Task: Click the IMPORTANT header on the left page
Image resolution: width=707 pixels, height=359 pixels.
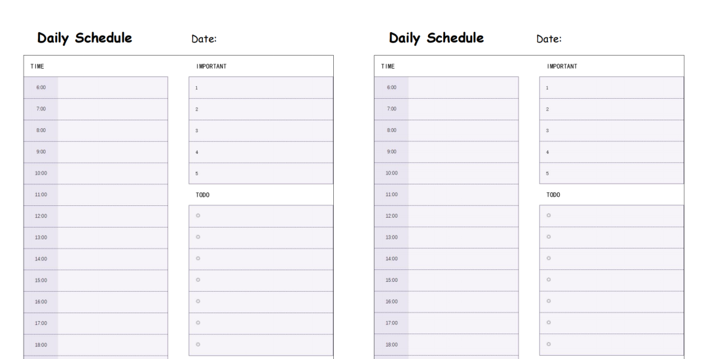Action: pyautogui.click(x=211, y=67)
